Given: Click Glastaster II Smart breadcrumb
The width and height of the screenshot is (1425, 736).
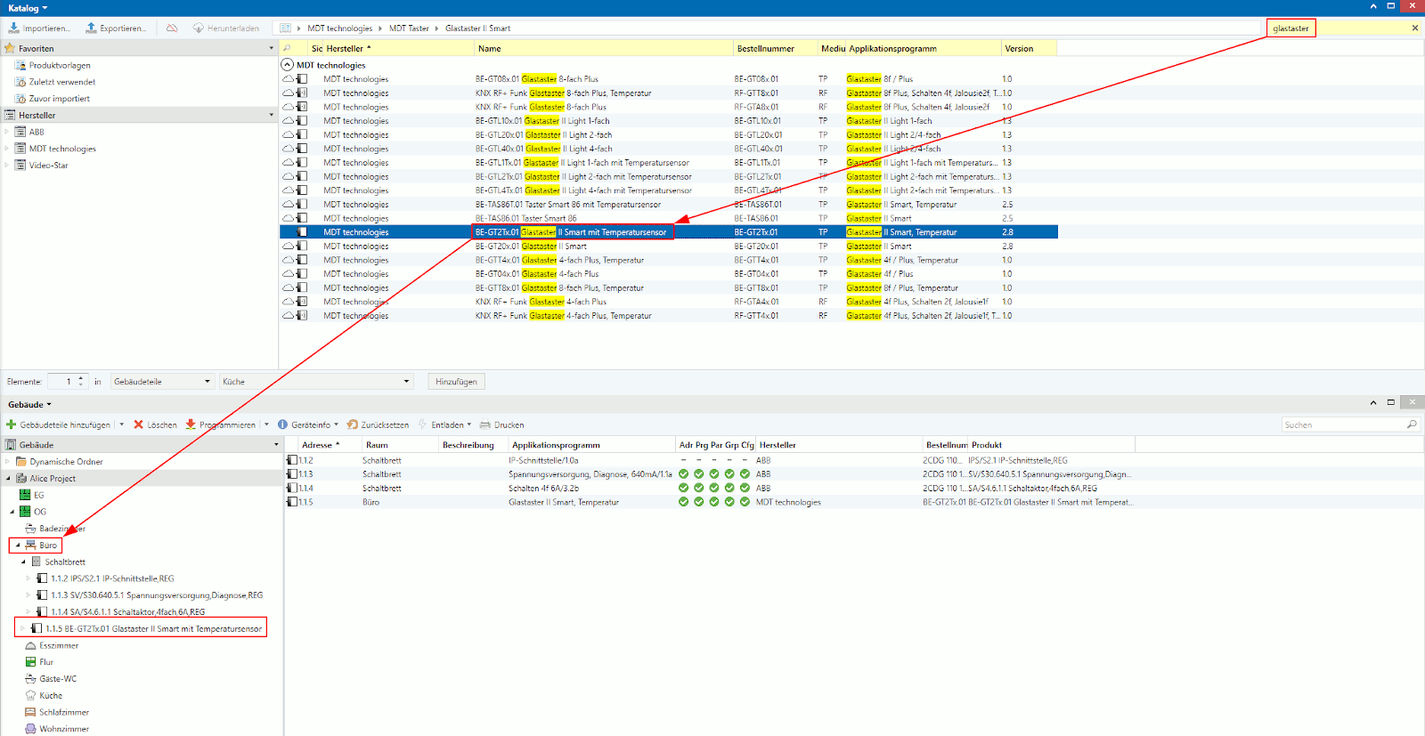Looking at the screenshot, I should tap(478, 28).
